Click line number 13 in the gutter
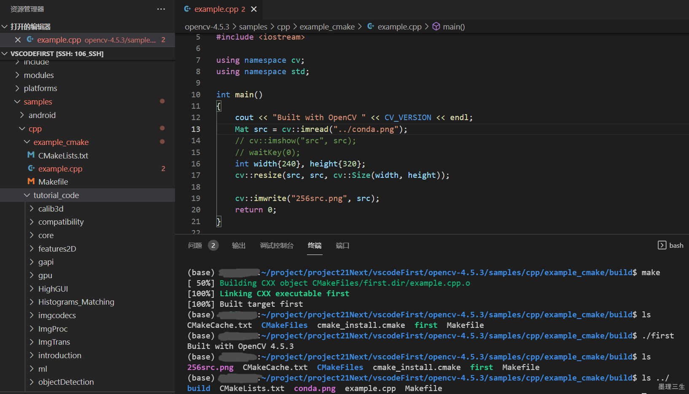689x394 pixels. (x=196, y=129)
